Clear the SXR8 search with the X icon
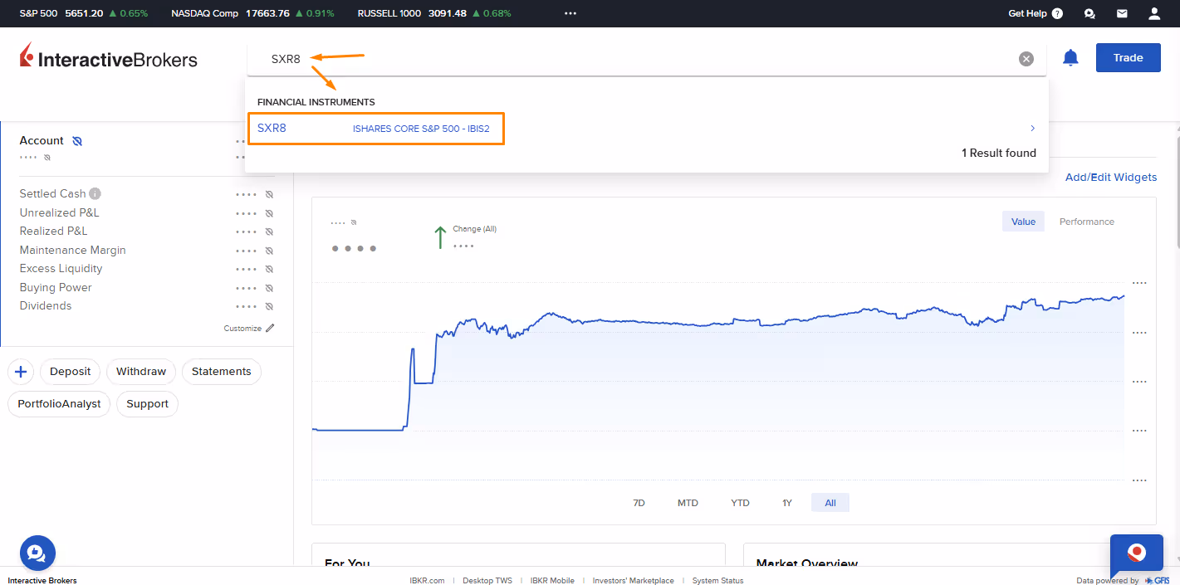The image size is (1180, 585). tap(1026, 58)
